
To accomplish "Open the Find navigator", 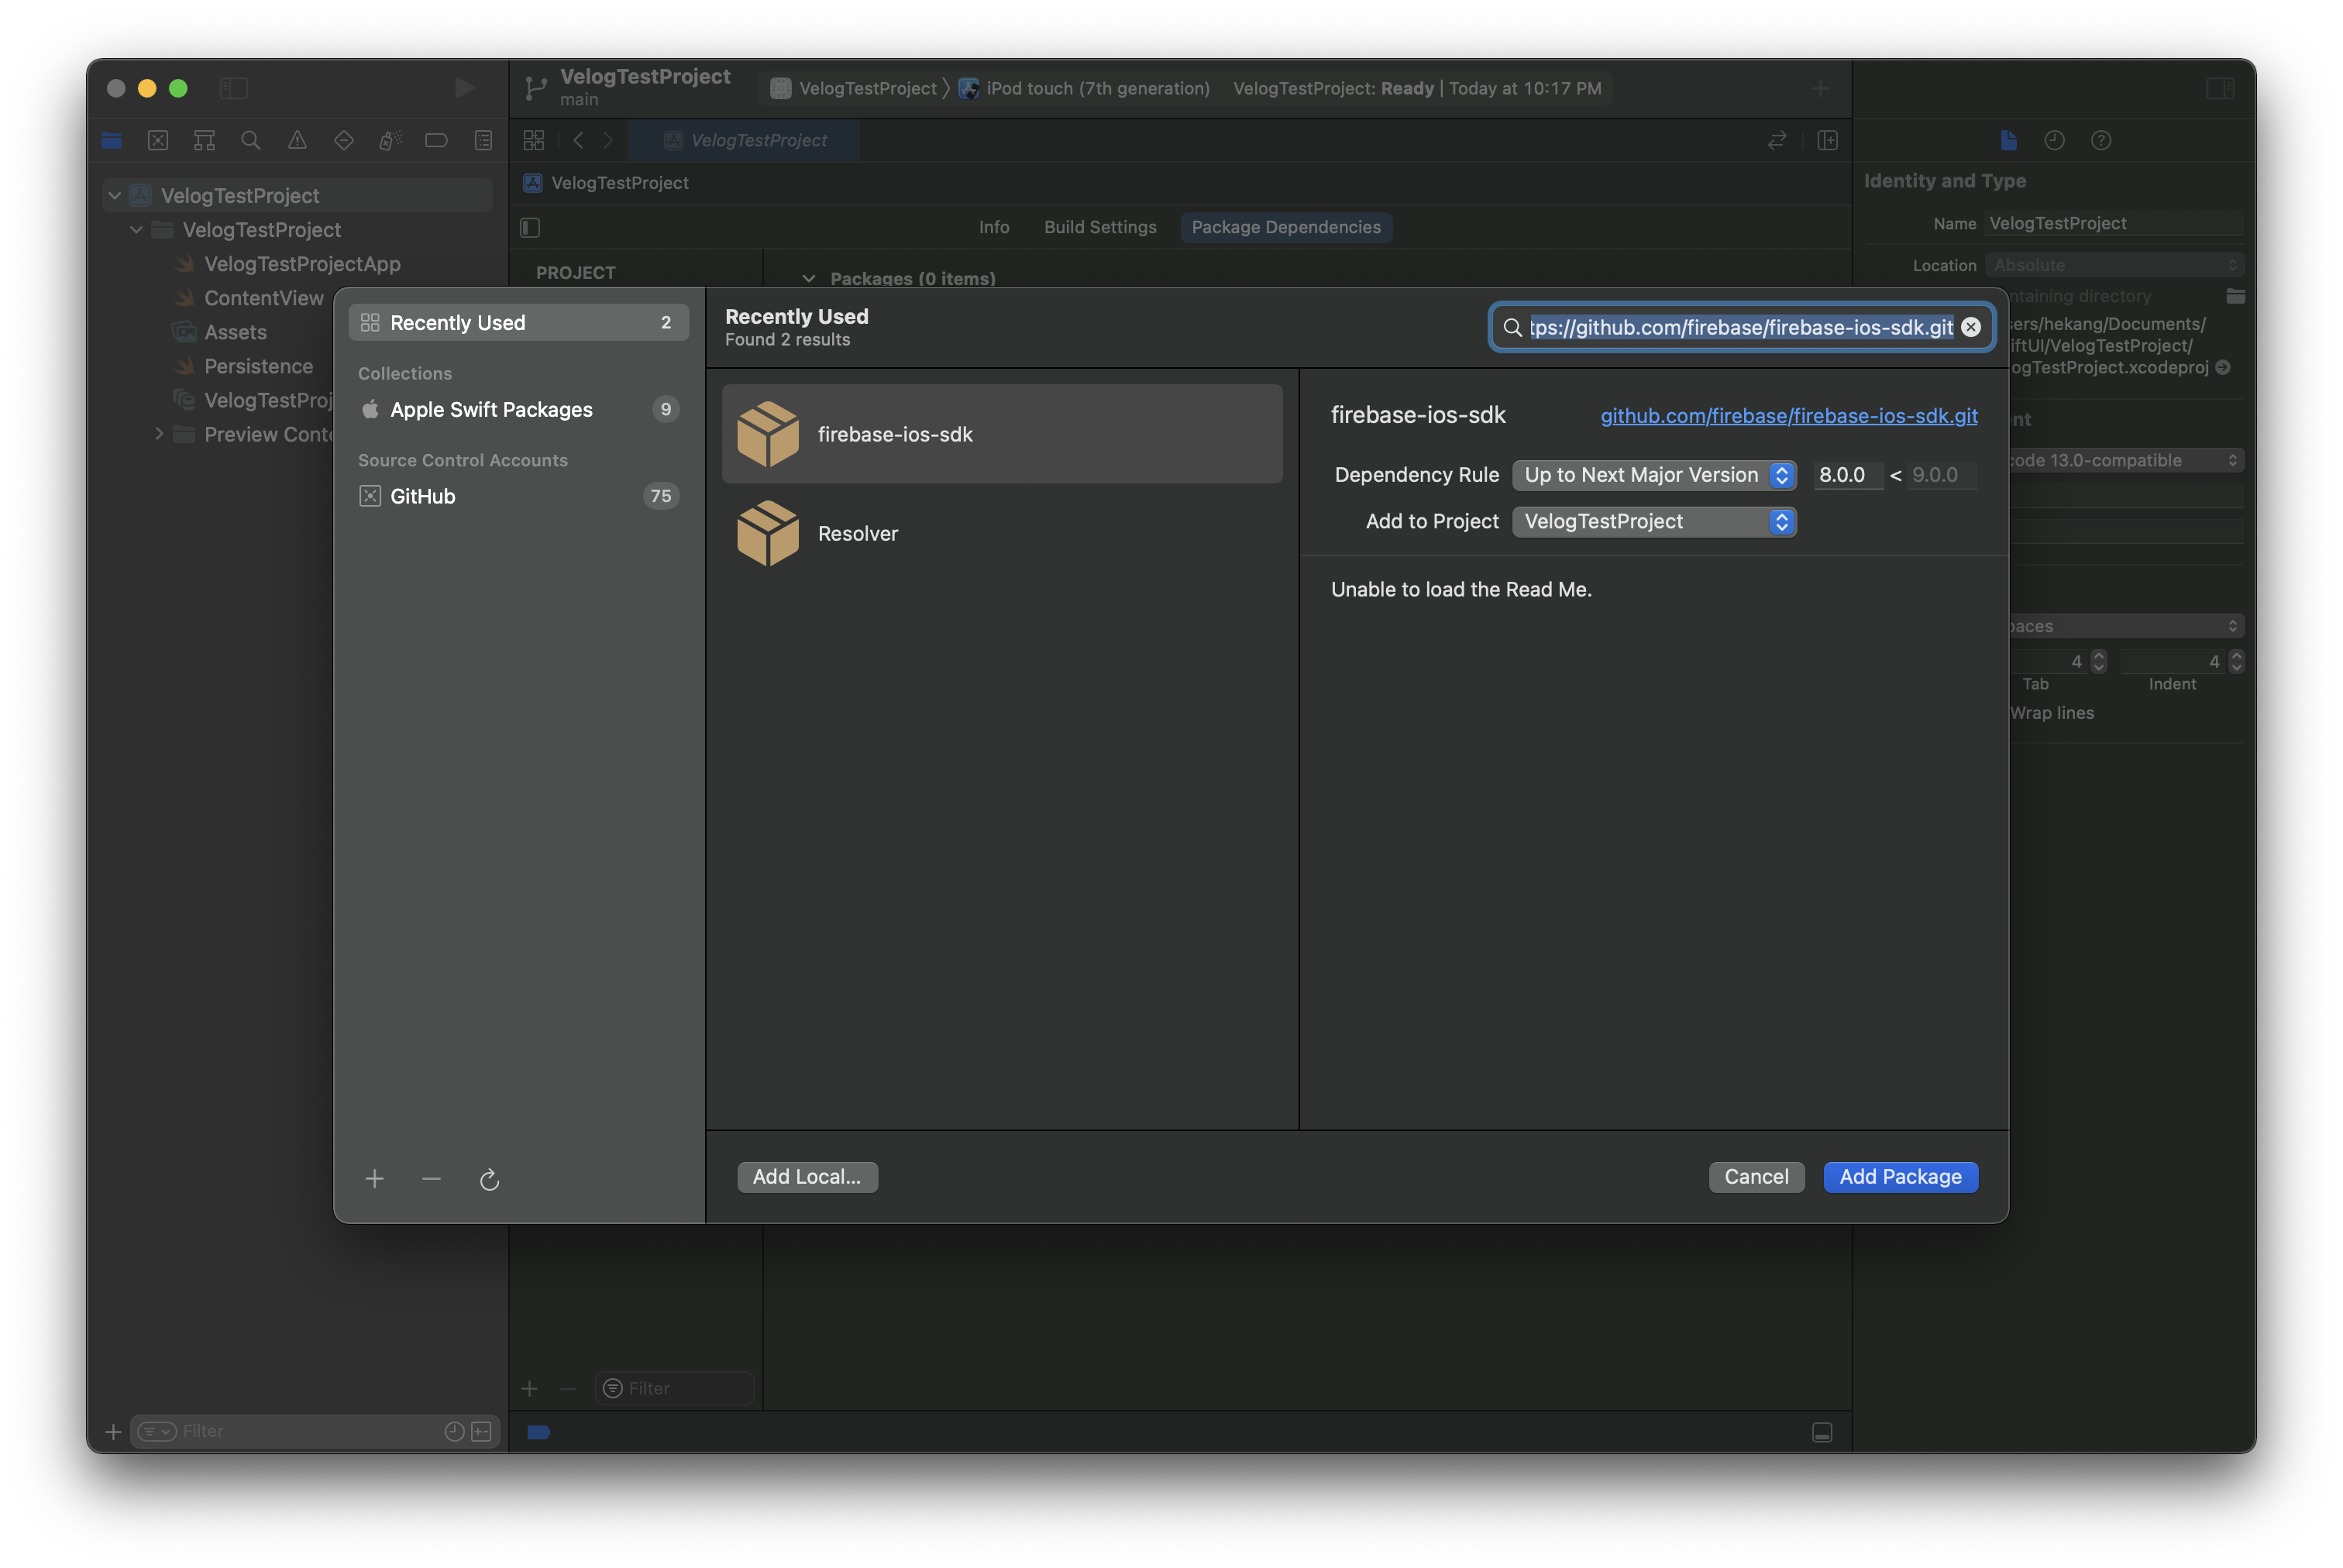I will point(251,140).
